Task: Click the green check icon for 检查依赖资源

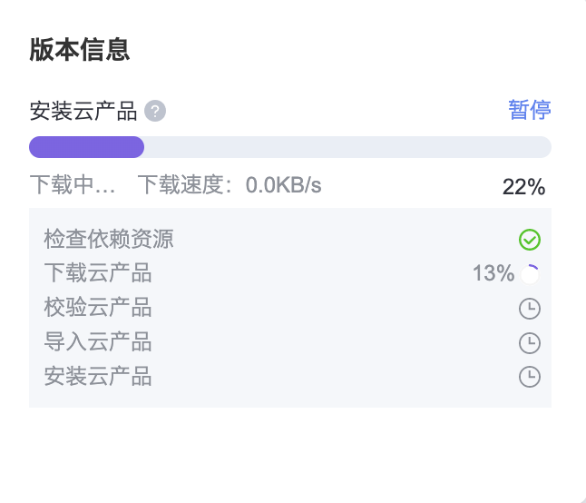Action: (530, 240)
